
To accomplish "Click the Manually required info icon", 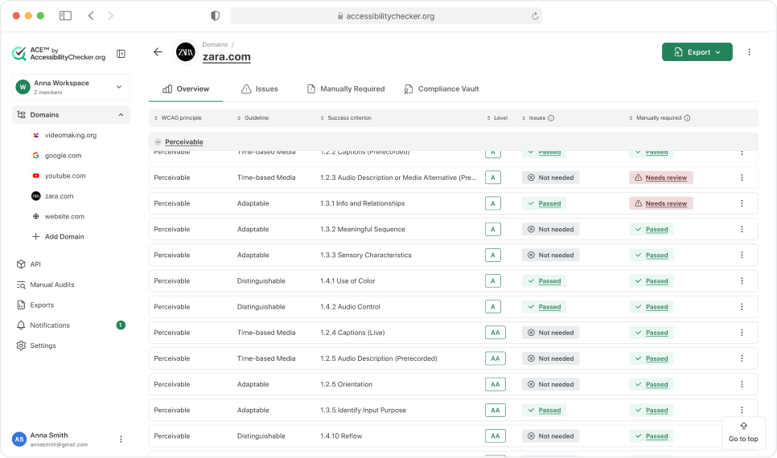I will [x=687, y=118].
